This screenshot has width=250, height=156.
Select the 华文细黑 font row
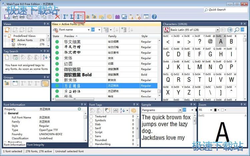pos(104,42)
